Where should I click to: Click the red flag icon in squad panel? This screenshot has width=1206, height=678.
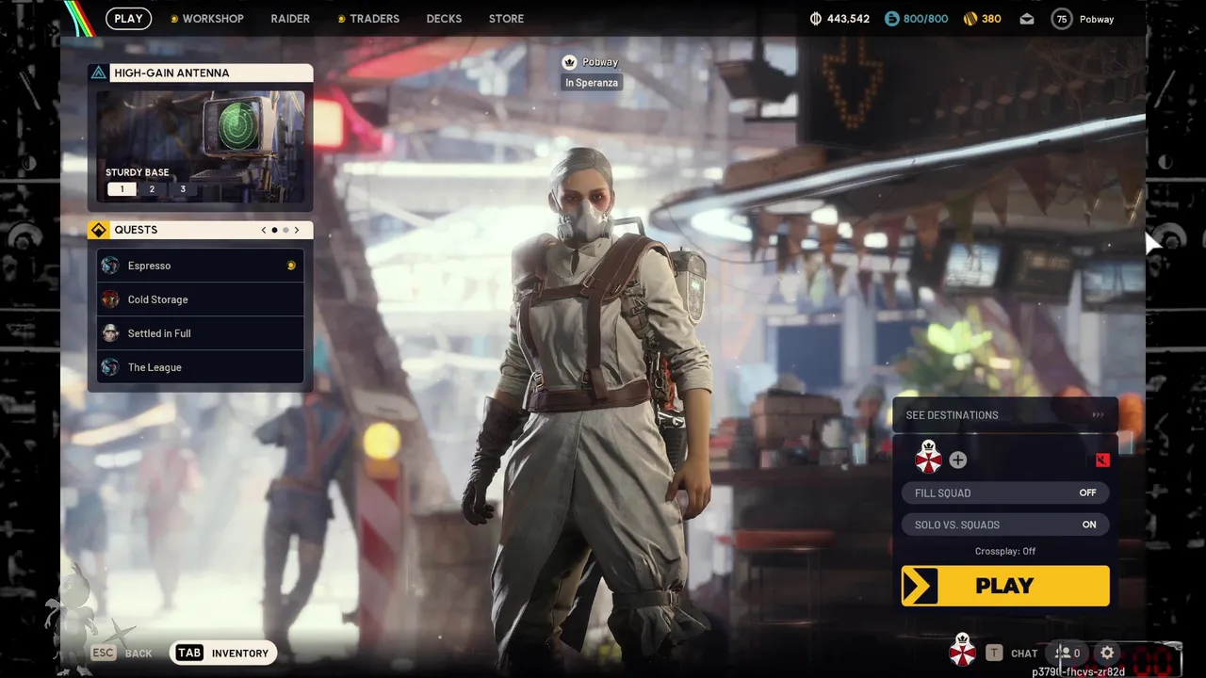click(1102, 460)
